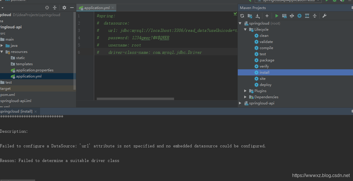Click Plugins folder icon in Maven tree
The width and height of the screenshot is (353, 181).
click(251, 91)
